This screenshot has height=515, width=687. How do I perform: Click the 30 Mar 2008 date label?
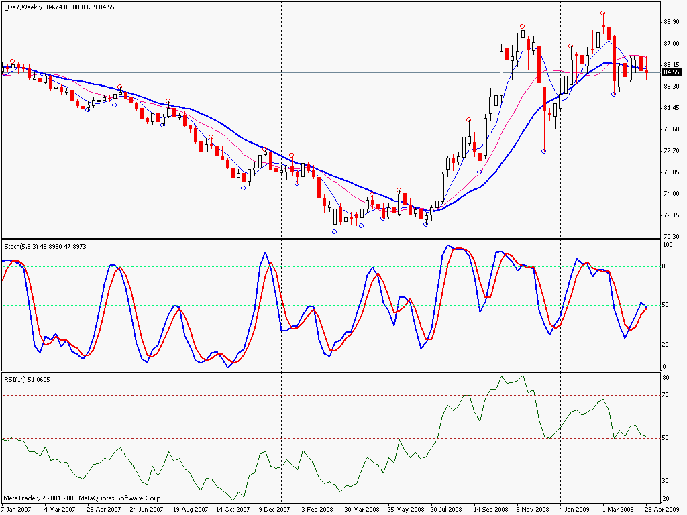362,510
